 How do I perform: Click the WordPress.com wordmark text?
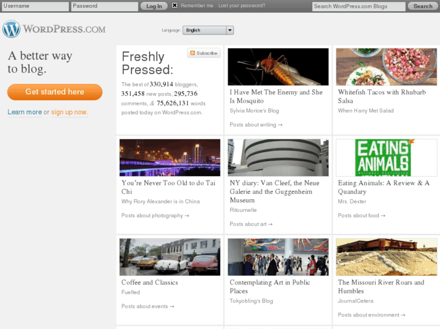click(64, 29)
